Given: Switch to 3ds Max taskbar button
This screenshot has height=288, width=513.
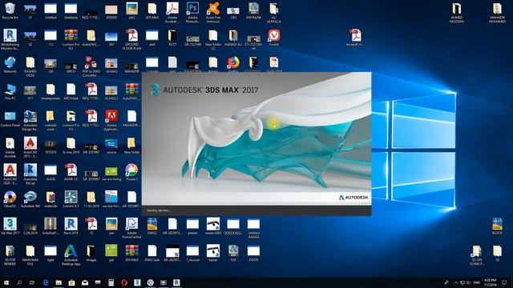Looking at the screenshot, I should (x=137, y=282).
